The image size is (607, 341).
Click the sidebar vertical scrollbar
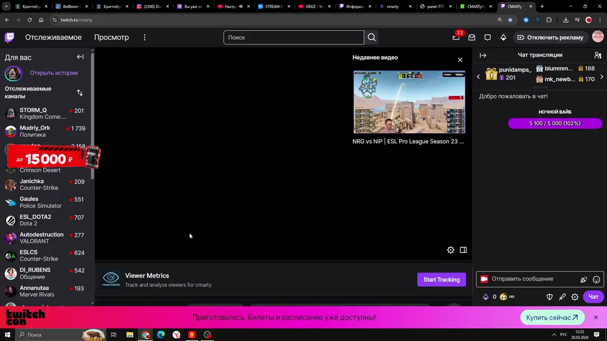point(92,116)
